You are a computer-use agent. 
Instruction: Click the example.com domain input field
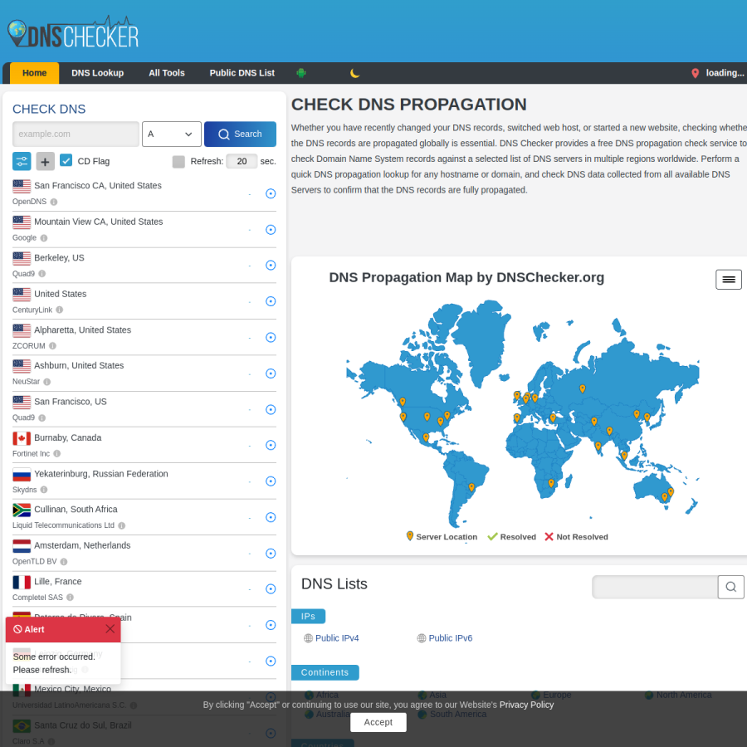click(76, 134)
